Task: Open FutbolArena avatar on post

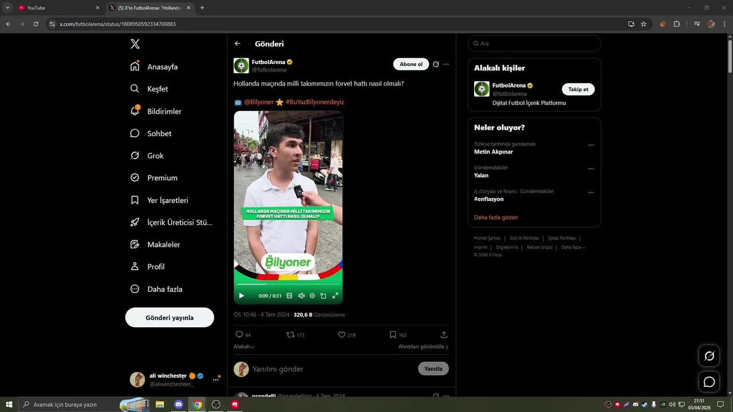Action: tap(241, 66)
